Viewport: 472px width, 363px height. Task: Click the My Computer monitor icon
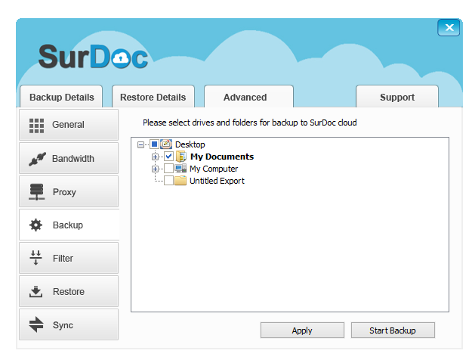(180, 169)
